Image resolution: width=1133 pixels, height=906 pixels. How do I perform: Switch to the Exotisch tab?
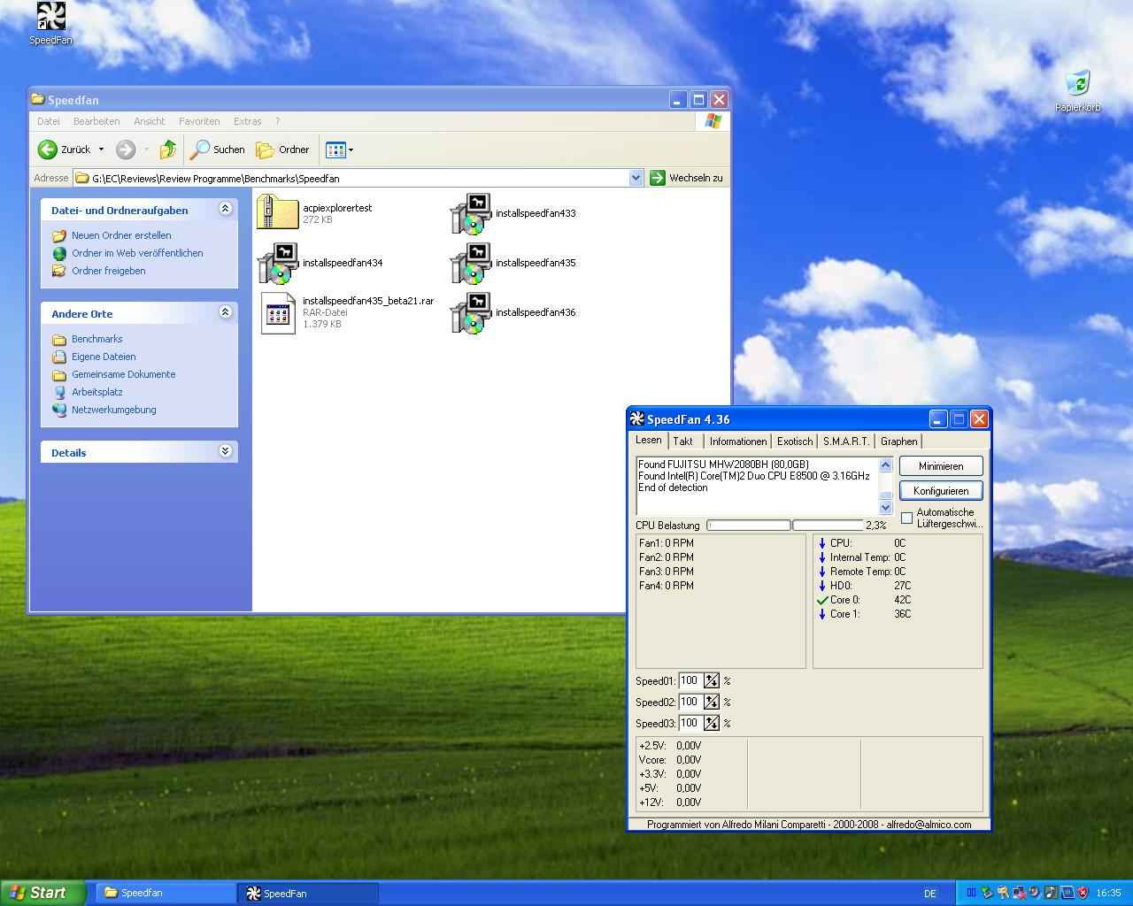click(x=795, y=441)
